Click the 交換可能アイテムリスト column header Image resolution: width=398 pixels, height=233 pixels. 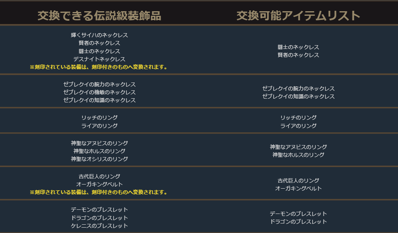(298, 16)
